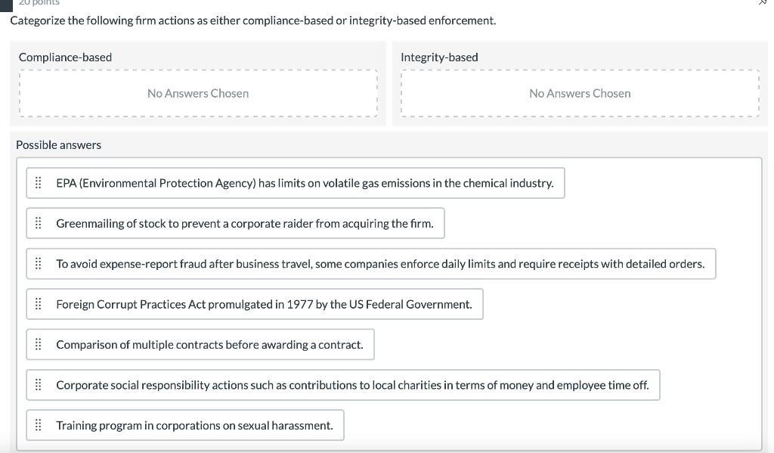
Task: Select the EPA volatile gas emissions answer card
Action: [295, 182]
